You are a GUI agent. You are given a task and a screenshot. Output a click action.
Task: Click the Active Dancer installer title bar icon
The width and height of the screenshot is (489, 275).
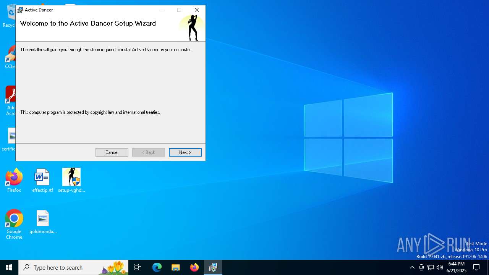point(20,10)
